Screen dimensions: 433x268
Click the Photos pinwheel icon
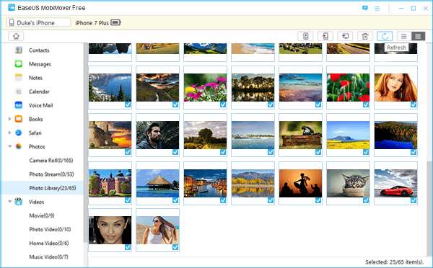(19, 147)
